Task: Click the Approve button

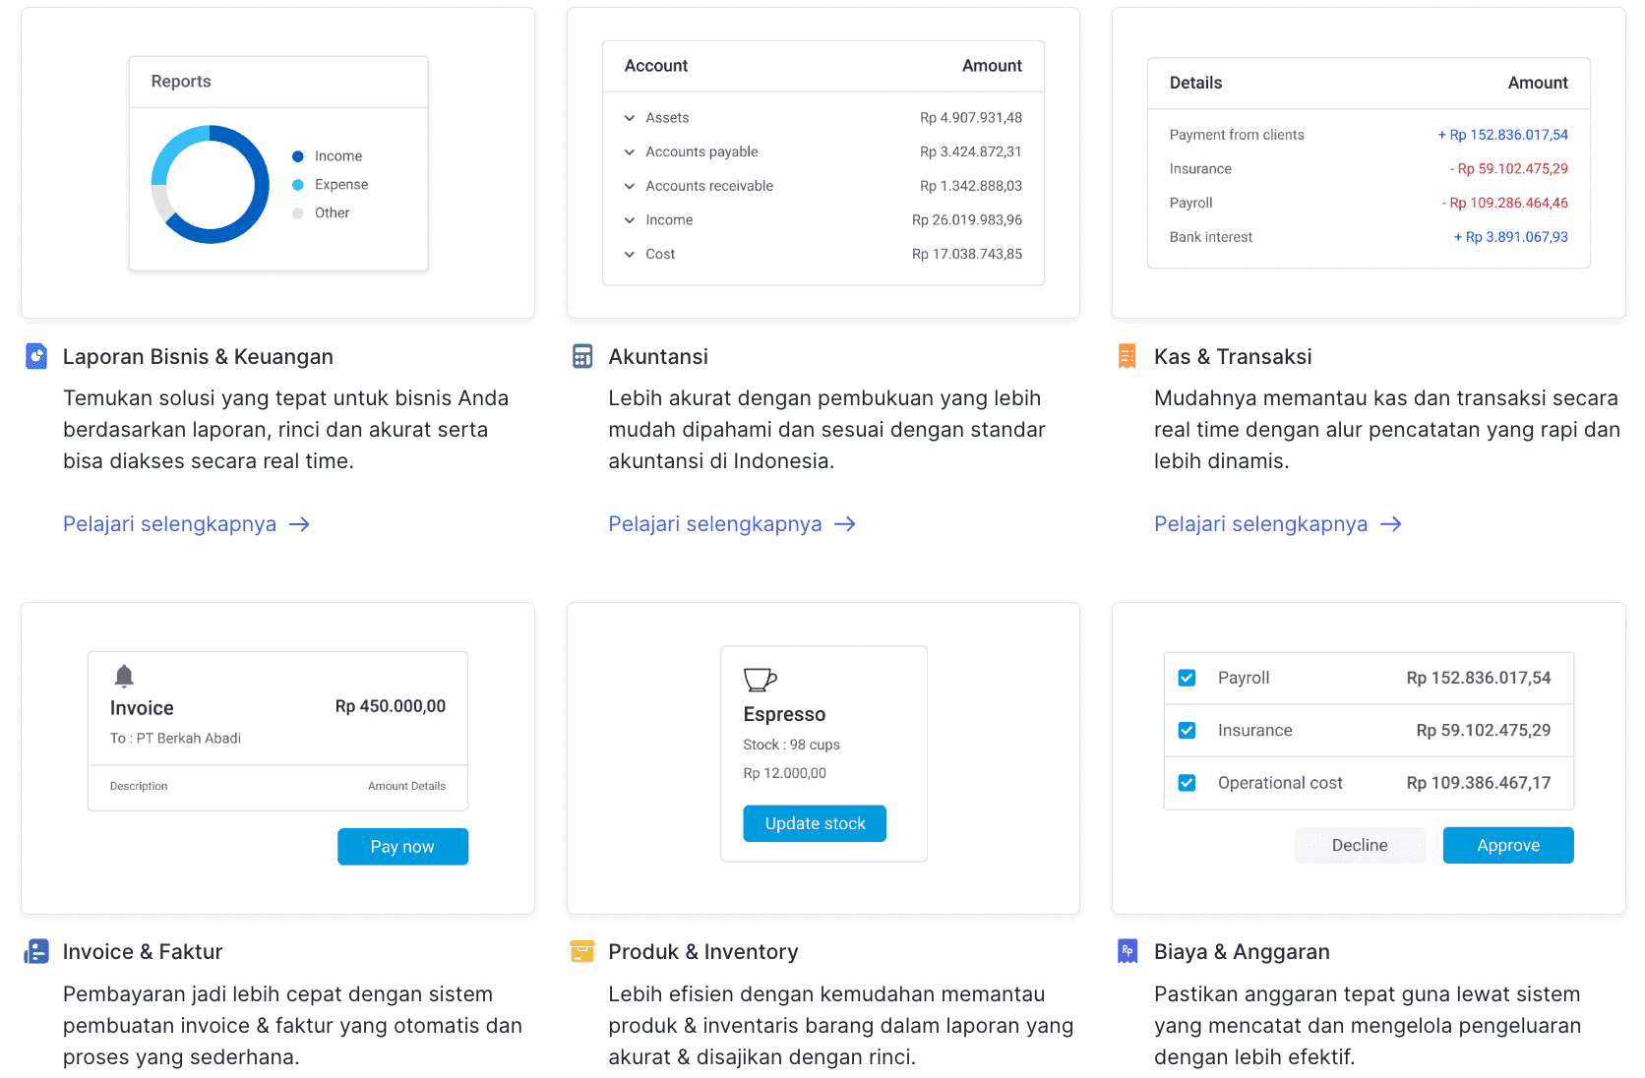Action: (1508, 846)
